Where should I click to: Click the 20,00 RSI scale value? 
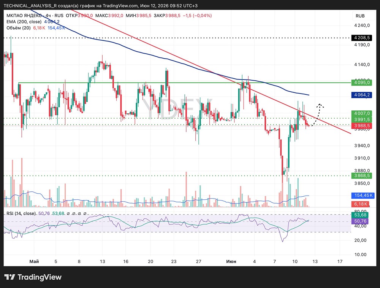click(x=360, y=240)
